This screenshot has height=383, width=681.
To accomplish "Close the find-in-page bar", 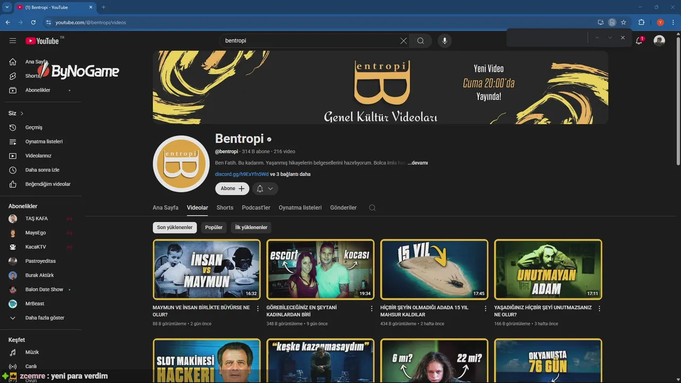I will click(622, 38).
